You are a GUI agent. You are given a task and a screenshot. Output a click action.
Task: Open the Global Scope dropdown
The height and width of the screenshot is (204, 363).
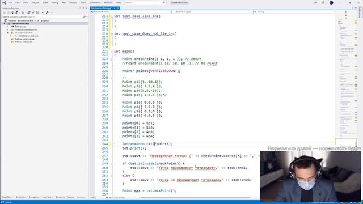click(212, 11)
